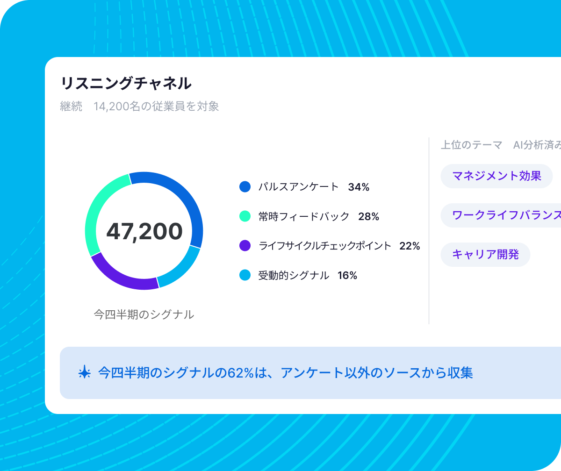
Task: Select the purple ライフサイクルチェックポイント legend dot
Action: point(245,246)
